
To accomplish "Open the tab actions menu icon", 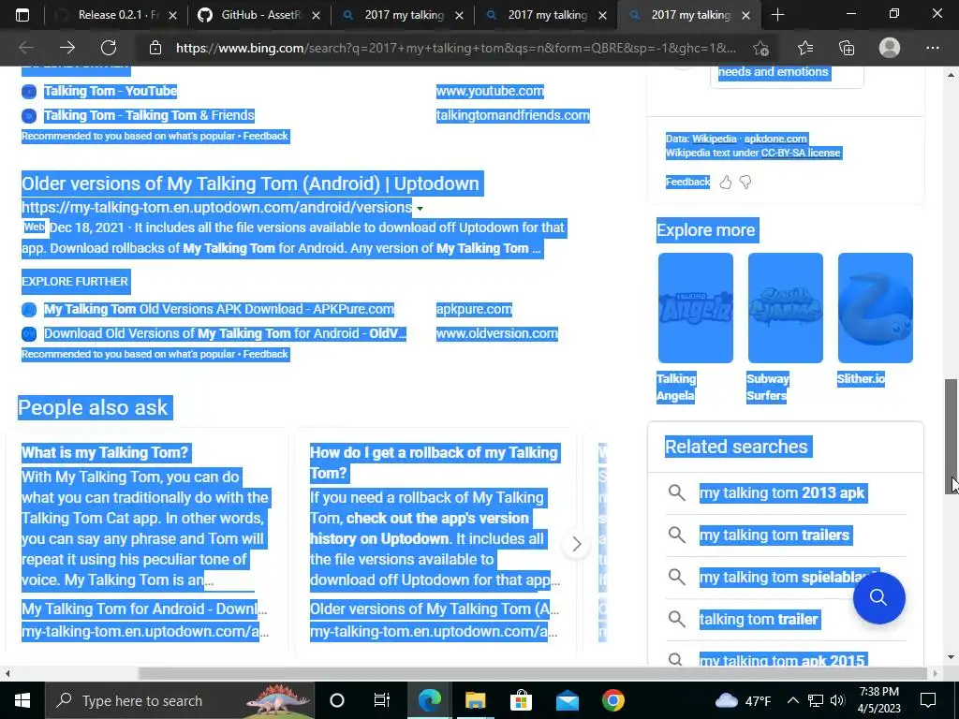I will (x=22, y=15).
